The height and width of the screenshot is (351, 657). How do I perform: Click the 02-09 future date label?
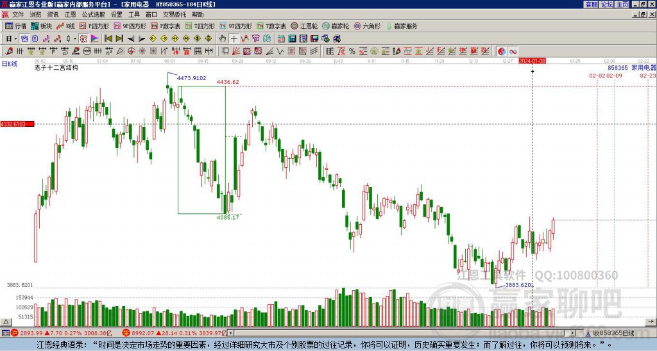[x=614, y=76]
